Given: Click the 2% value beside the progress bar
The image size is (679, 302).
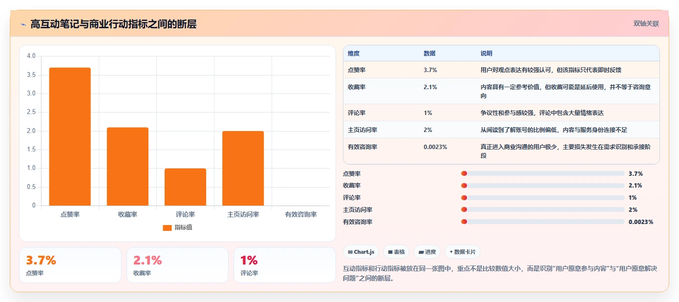Looking at the screenshot, I should (x=633, y=210).
